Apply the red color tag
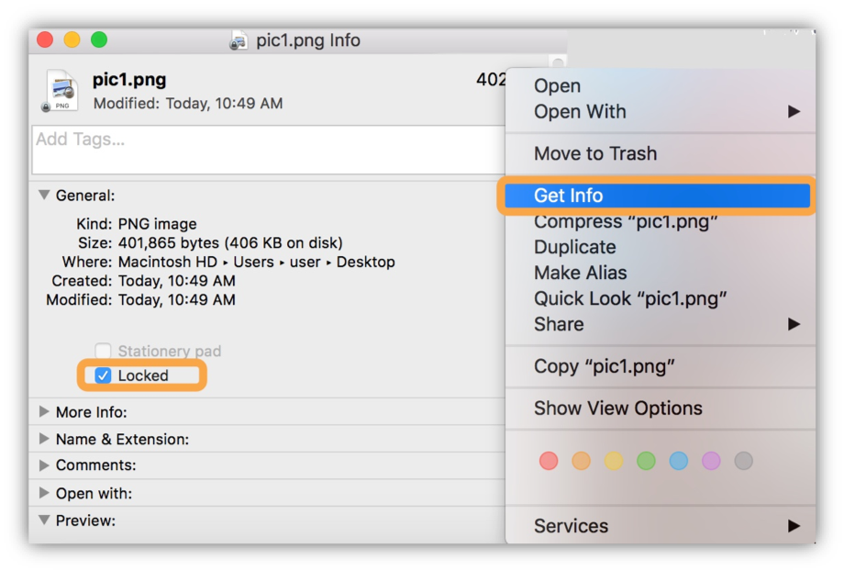This screenshot has height=571, width=844. coord(549,461)
